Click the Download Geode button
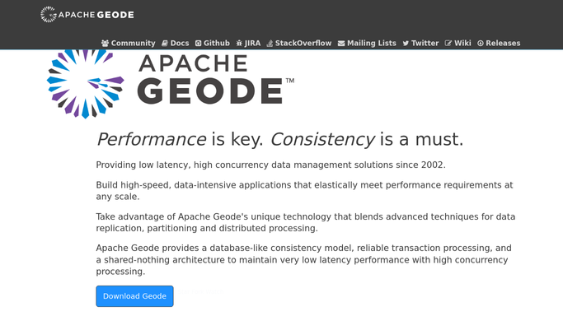The height and width of the screenshot is (316, 563). click(134, 296)
